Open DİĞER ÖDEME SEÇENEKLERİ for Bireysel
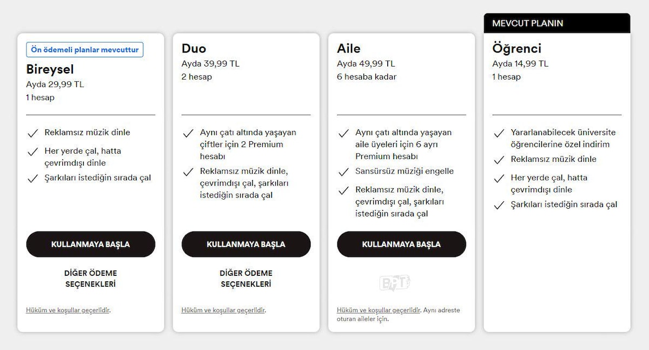The image size is (649, 350). click(x=90, y=279)
